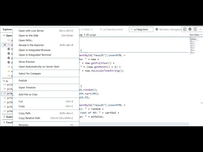The image size is (203, 152).
Task: Click Show Preview menu entry
Action: click(46, 62)
